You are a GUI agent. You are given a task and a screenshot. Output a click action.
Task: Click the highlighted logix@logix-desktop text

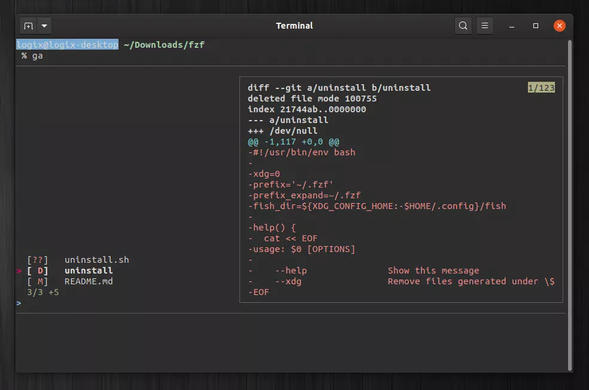[67, 45]
